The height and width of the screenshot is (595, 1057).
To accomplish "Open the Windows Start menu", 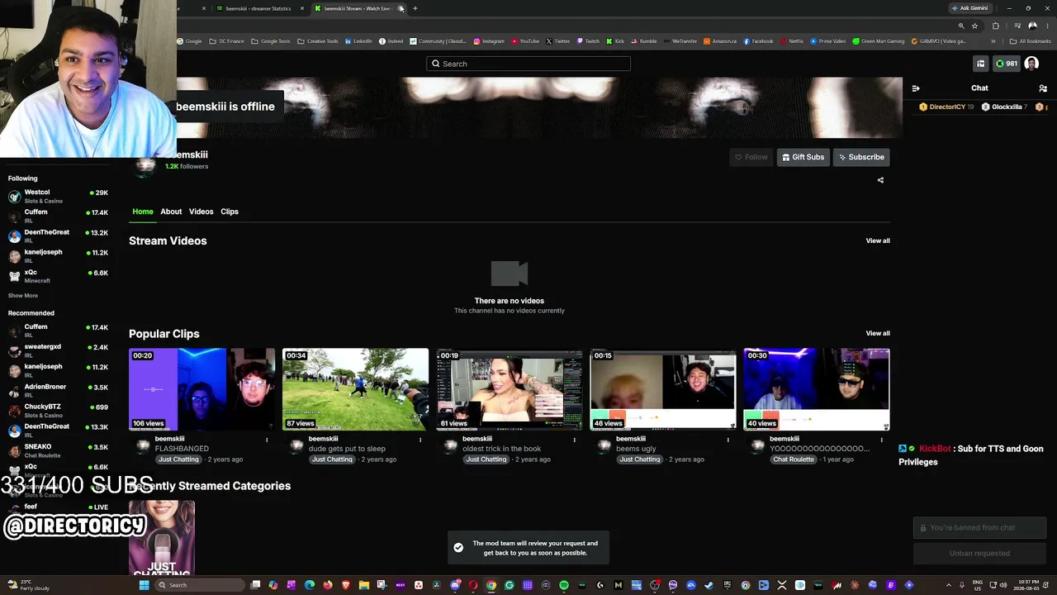I will click(144, 585).
